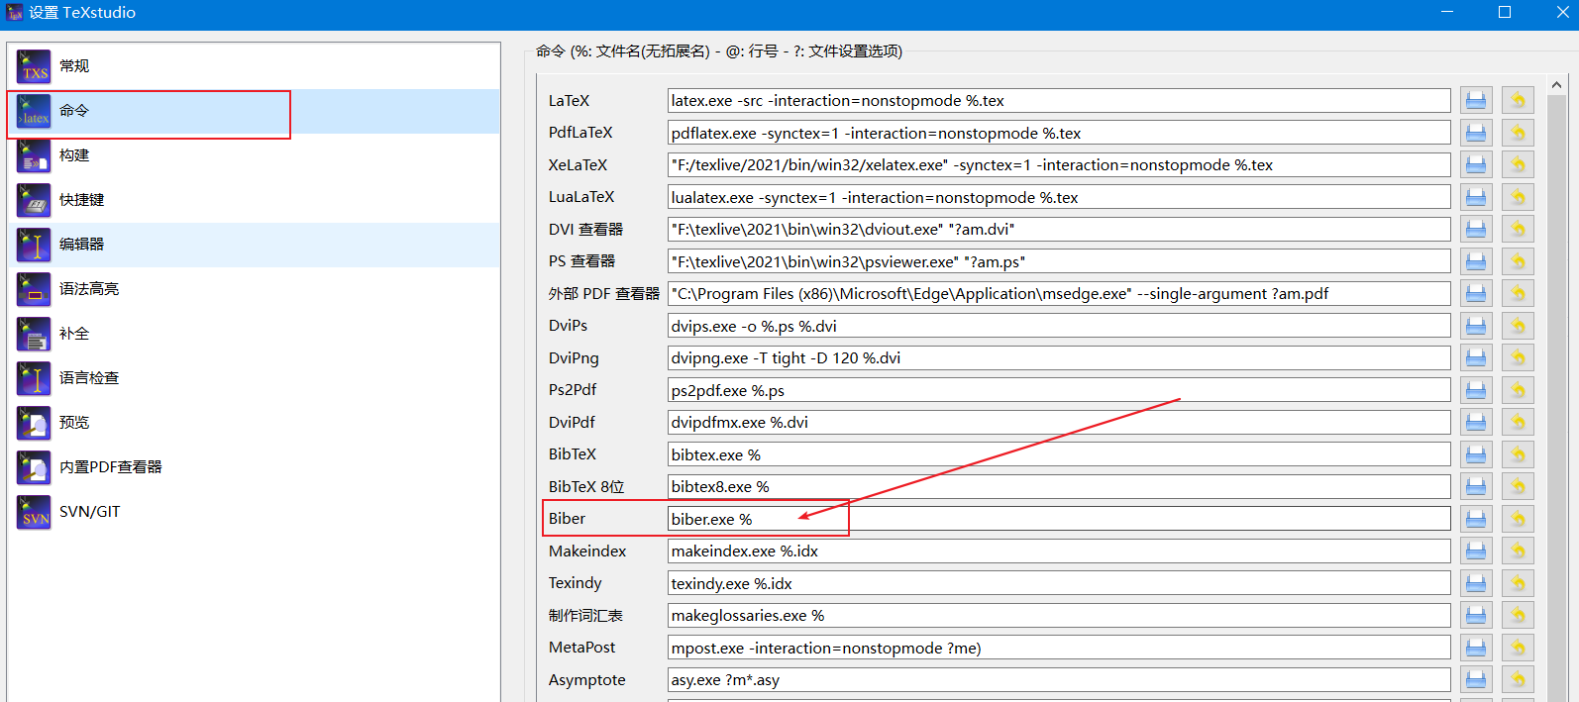Browse for the PS 查看器 executable
Viewport: 1579px width, 702px height.
coord(1476,261)
